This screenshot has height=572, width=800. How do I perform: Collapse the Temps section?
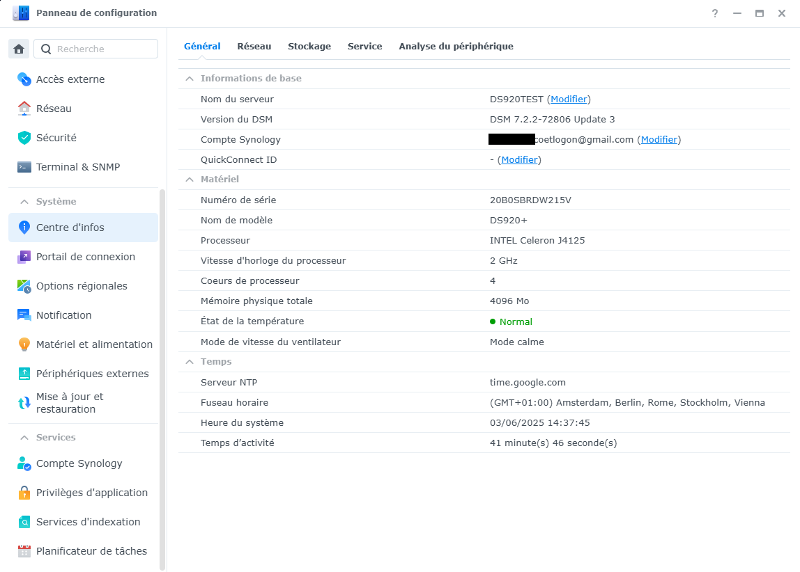click(190, 361)
